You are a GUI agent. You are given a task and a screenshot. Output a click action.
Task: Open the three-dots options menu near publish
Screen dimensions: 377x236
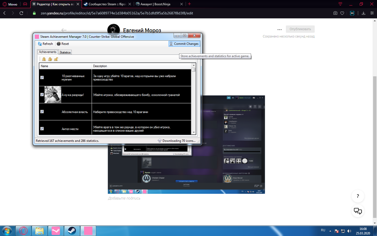(279, 29)
